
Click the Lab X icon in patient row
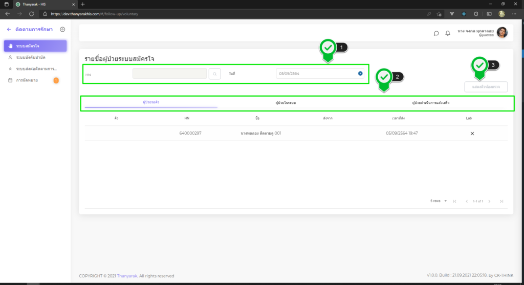click(472, 134)
